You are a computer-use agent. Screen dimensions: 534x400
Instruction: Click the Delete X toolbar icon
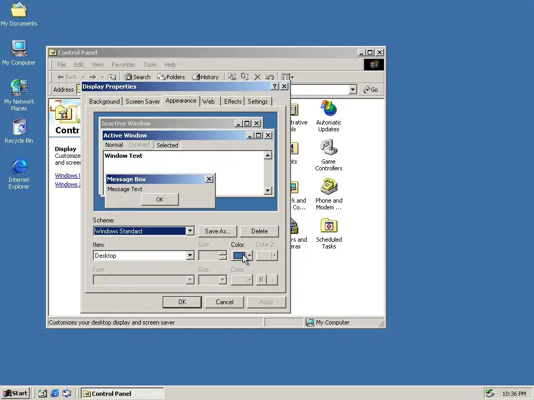click(x=258, y=77)
